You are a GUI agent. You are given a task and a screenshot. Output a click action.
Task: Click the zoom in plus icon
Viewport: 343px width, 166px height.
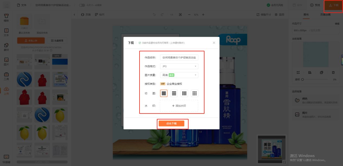click(x=203, y=15)
